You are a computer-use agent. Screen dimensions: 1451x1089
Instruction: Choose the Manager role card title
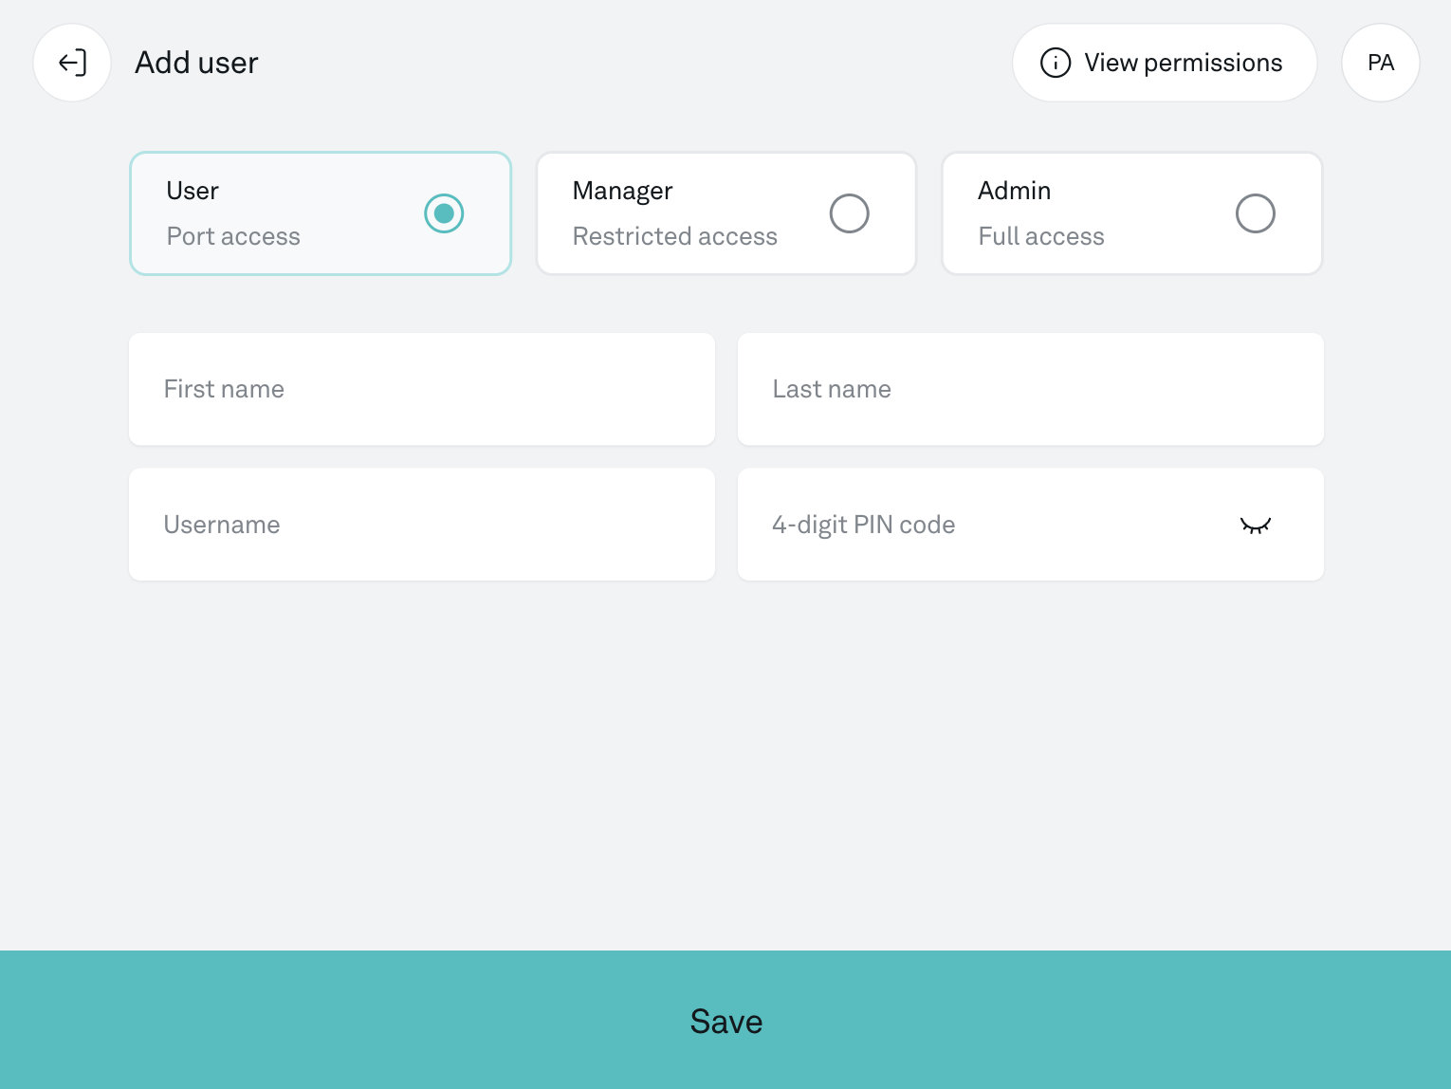click(x=622, y=191)
